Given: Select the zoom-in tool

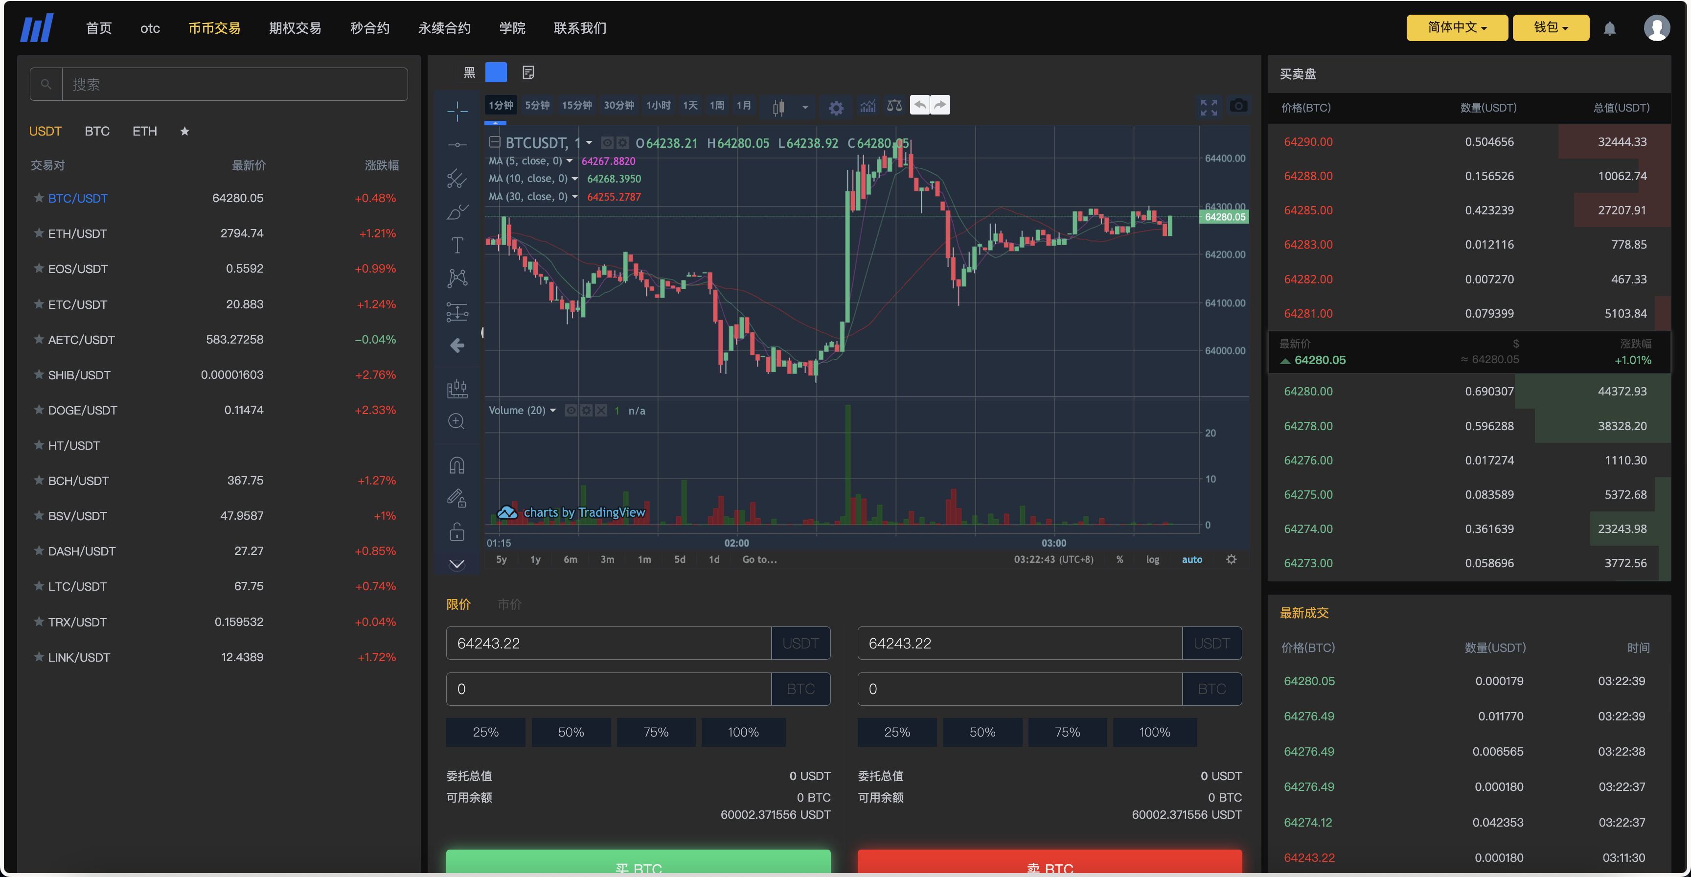Looking at the screenshot, I should pos(457,421).
